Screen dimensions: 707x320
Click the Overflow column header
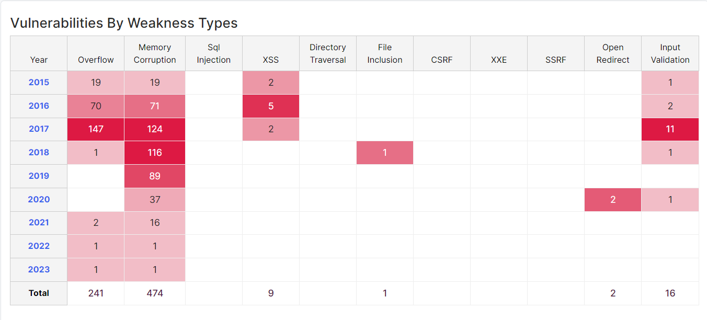[x=95, y=53]
